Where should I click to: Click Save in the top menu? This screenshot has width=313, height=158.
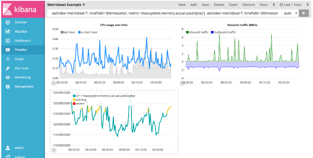coord(205,5)
